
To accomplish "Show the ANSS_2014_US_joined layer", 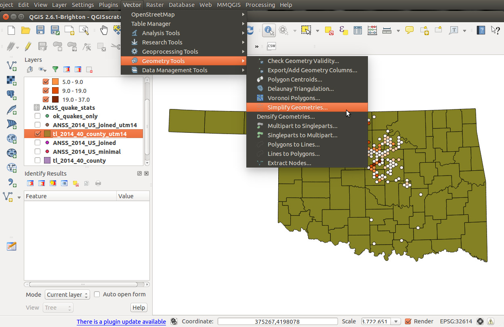I will [x=38, y=143].
